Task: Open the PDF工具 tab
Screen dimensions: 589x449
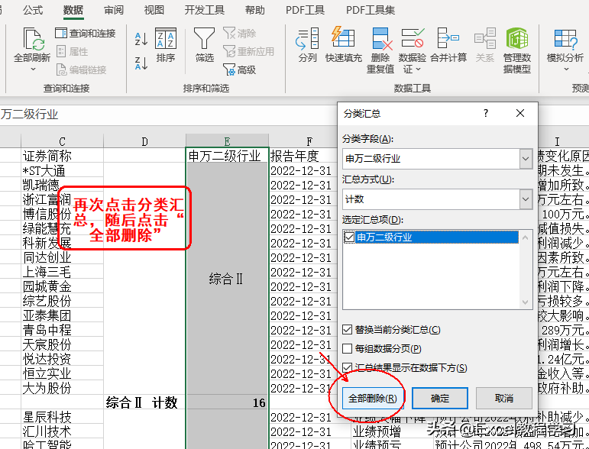Action: pos(305,10)
